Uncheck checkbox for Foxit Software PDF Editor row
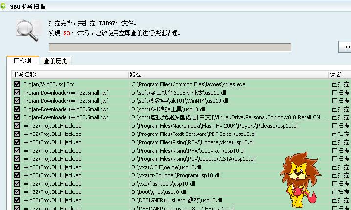This screenshot has height=210, width=351. (x=17, y=134)
